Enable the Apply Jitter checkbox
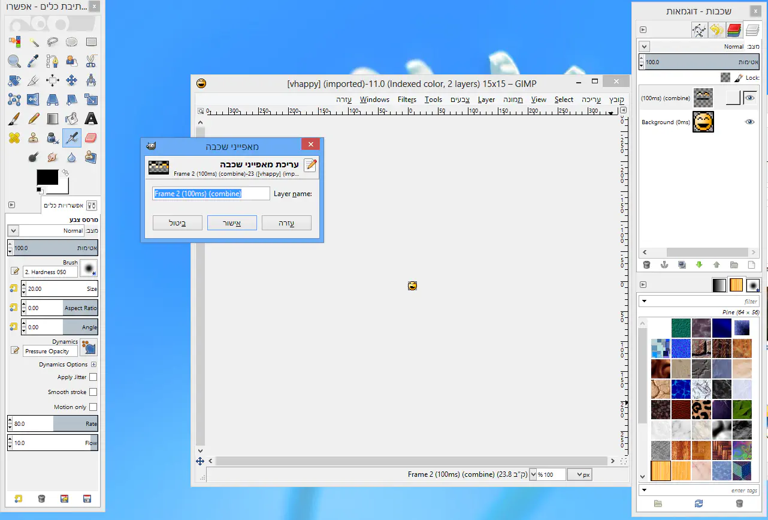 click(93, 377)
